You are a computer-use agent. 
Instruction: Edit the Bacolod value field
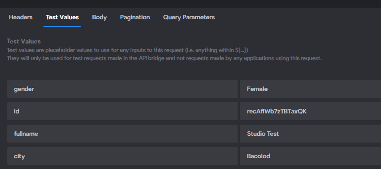pos(310,156)
